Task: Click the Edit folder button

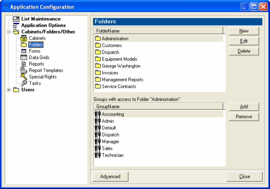Action: pyautogui.click(x=244, y=41)
